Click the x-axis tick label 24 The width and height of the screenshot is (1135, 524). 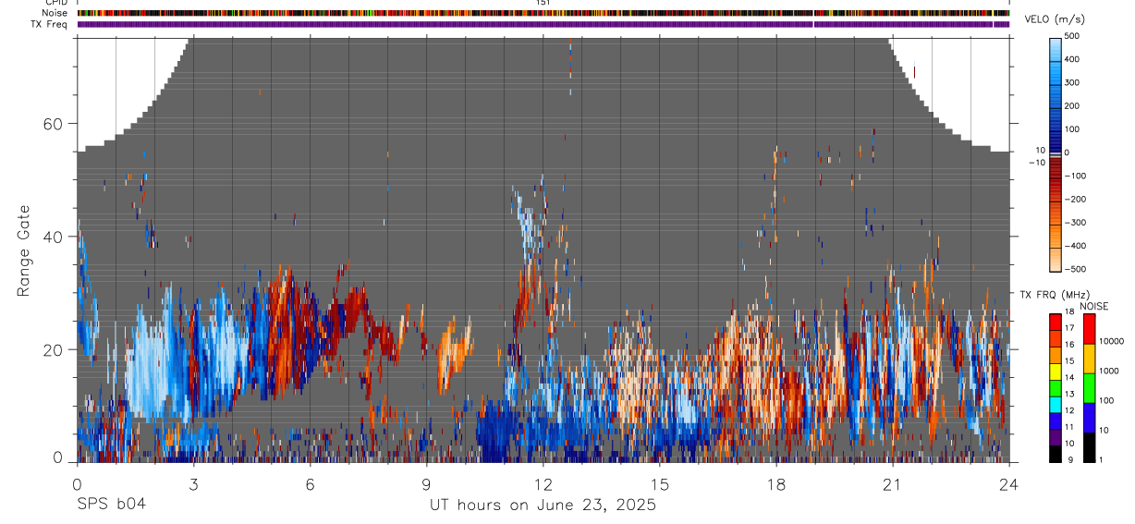tap(1009, 483)
